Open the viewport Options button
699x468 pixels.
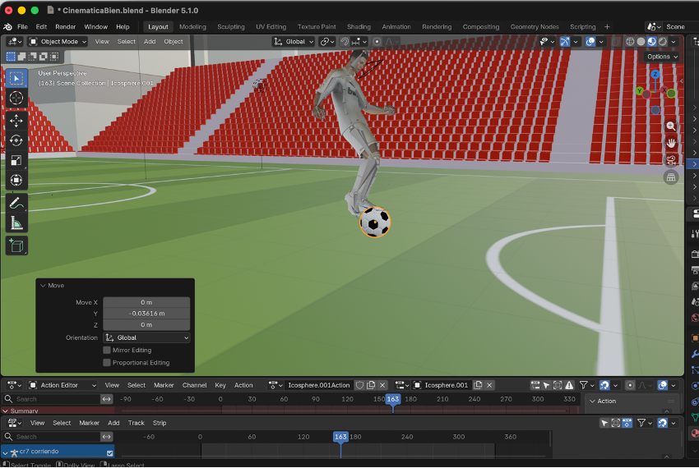pos(661,57)
